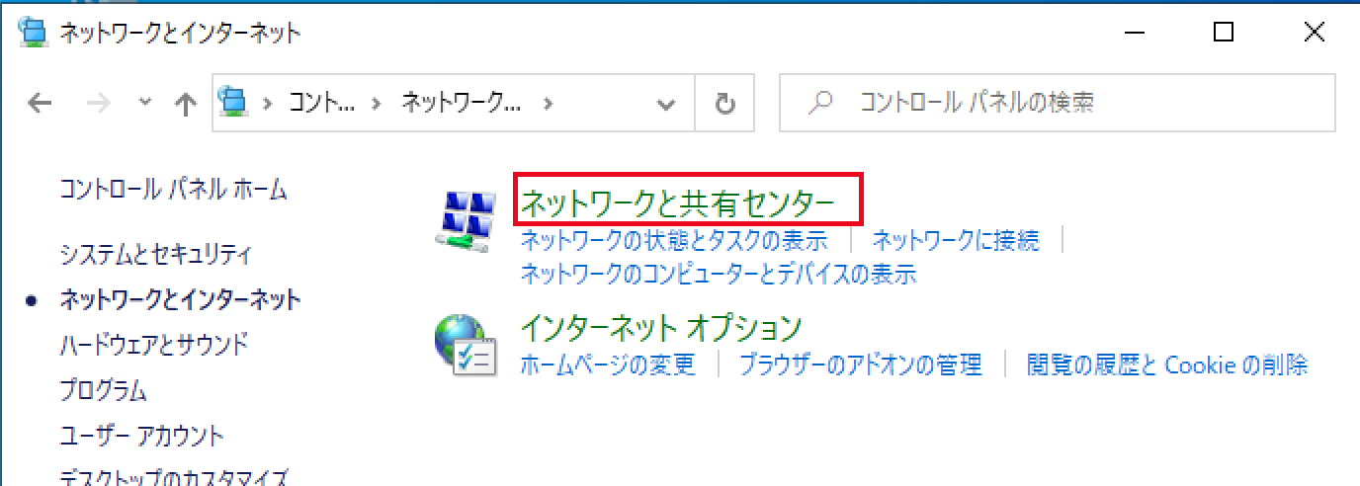This screenshot has height=486, width=1360.
Task: Open ネットワークのコンピューターとデバイスの表示 link
Action: [x=719, y=274]
